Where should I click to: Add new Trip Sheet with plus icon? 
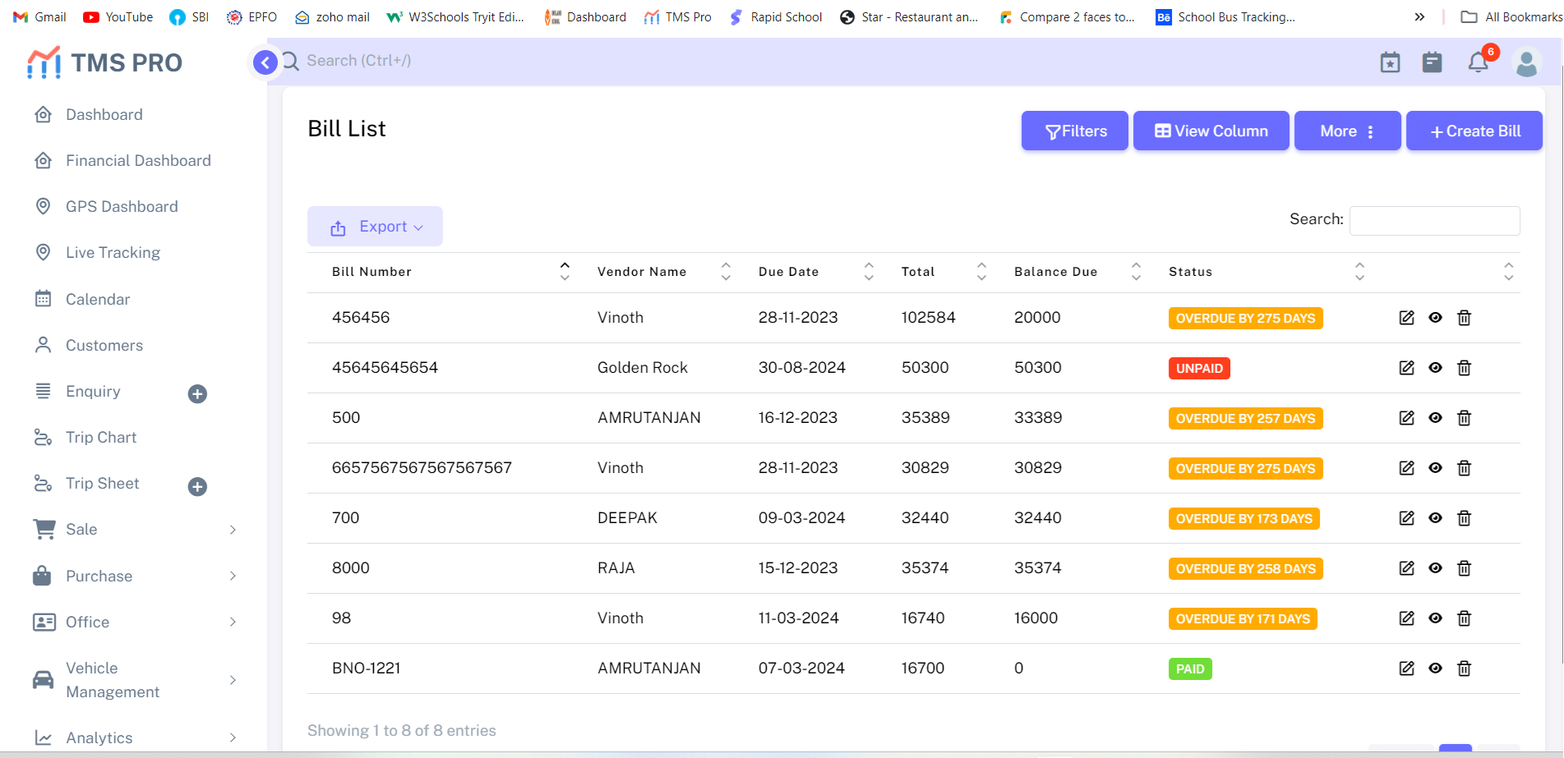pos(197,487)
